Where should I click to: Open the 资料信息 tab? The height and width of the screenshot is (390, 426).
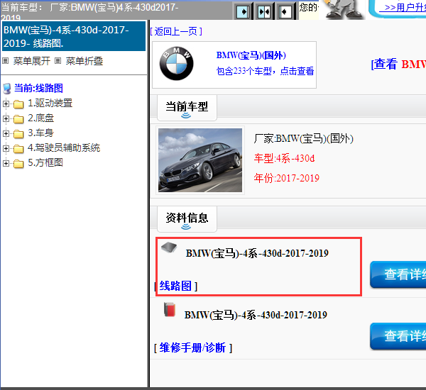point(187,218)
